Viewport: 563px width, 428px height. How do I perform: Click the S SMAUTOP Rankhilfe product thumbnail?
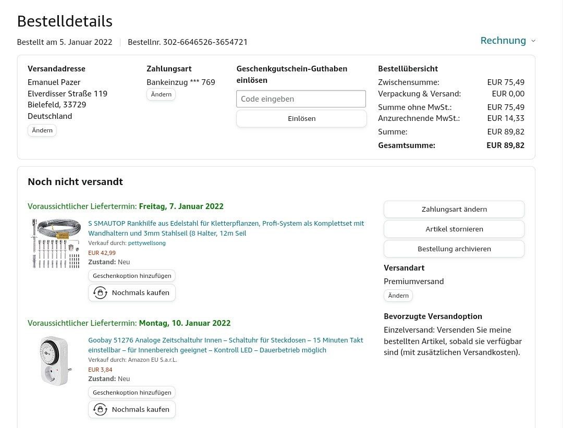click(55, 243)
